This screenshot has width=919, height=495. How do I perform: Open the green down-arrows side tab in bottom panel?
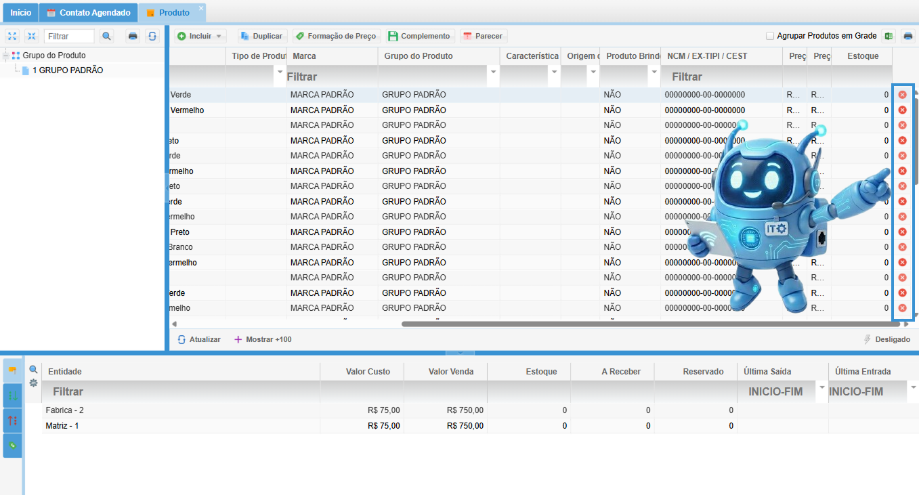[12, 395]
